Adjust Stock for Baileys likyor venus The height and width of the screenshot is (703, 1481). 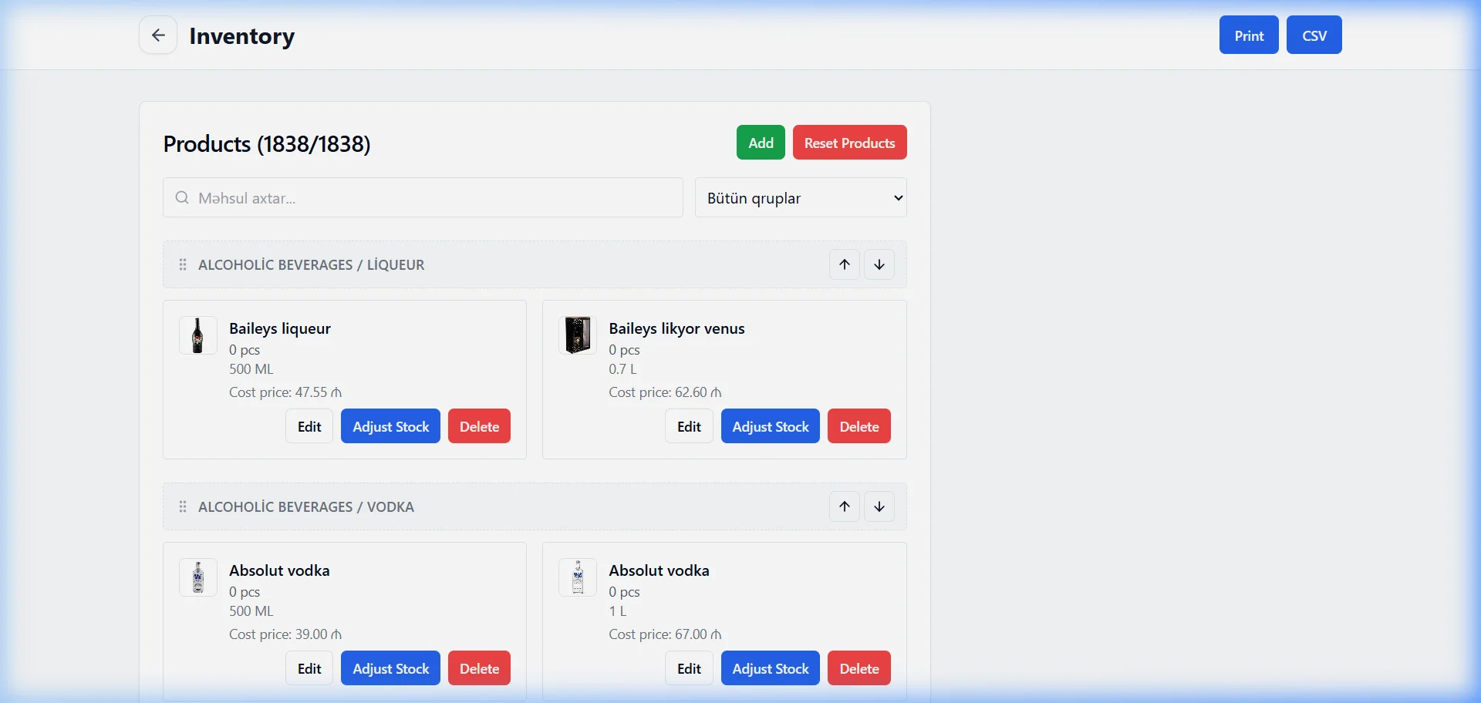point(771,426)
